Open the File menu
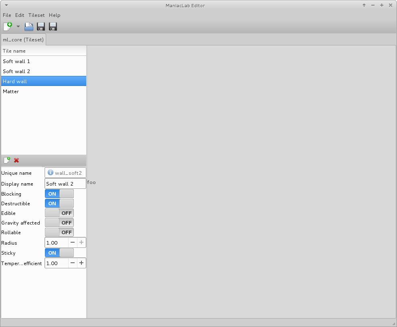397x327 pixels. (7, 15)
